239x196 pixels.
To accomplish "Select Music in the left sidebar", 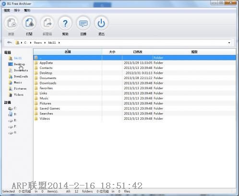I will (18, 82).
